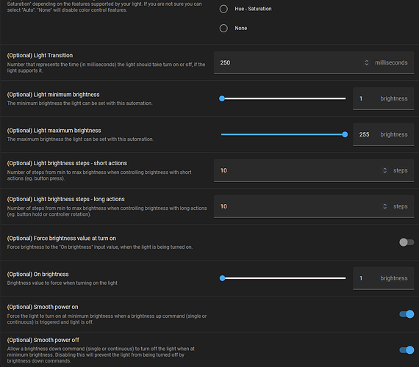Click the Light Transition stepper arrows
The height and width of the screenshot is (367, 419).
[x=367, y=62]
